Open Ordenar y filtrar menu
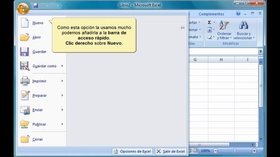Screen dimensions: 280x157 click(224, 30)
